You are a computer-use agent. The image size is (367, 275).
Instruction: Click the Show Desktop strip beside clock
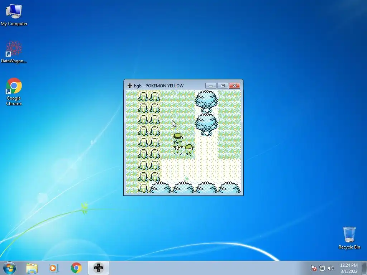pos(364,268)
